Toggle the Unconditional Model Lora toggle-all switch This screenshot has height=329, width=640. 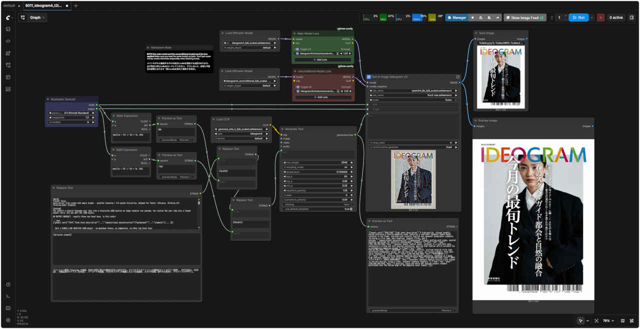pos(297,87)
